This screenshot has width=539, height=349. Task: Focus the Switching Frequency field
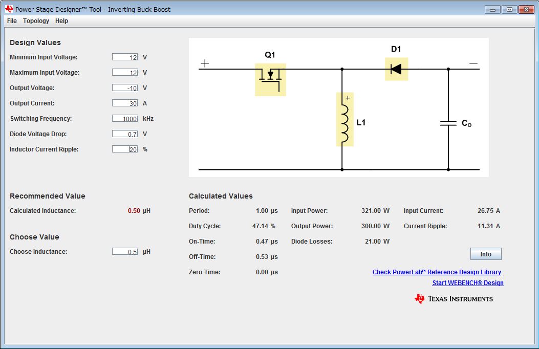point(125,119)
